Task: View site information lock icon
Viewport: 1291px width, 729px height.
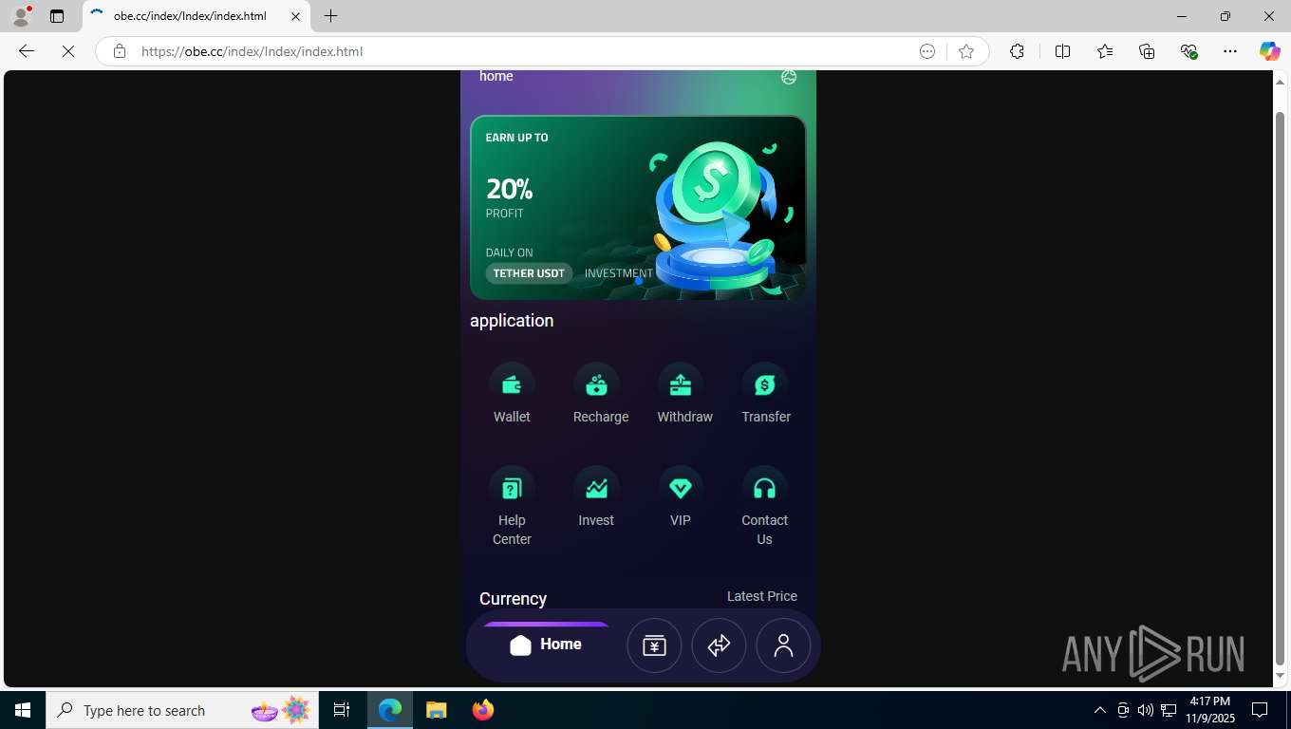Action: tap(120, 51)
